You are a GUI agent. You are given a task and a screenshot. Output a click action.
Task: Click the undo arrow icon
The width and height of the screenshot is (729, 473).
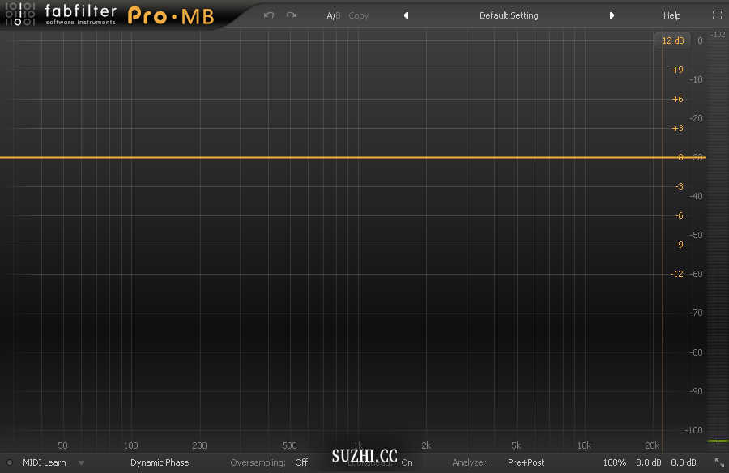coord(269,15)
